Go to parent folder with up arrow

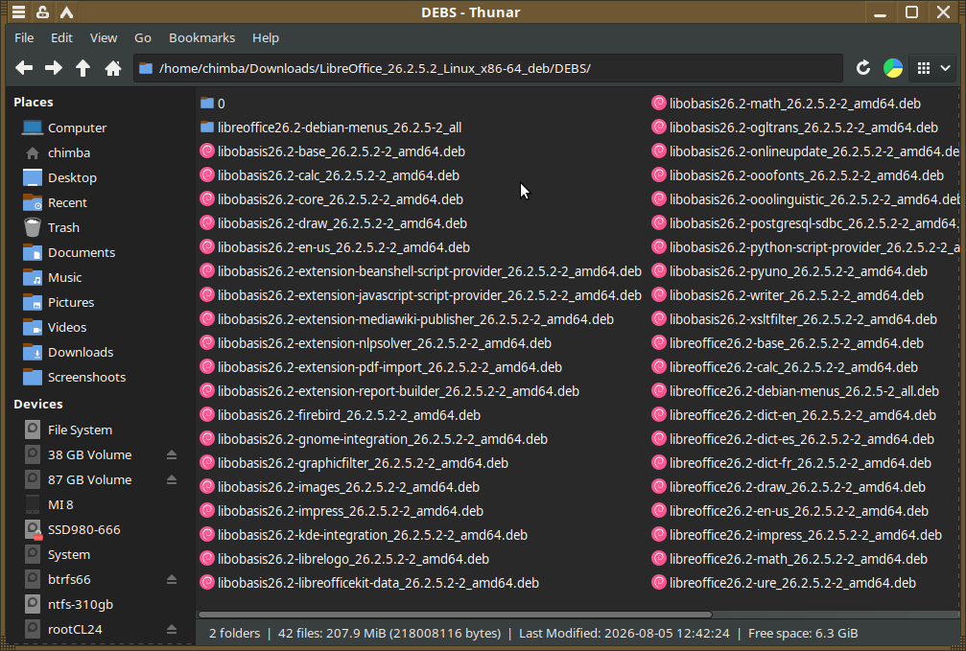tap(82, 68)
